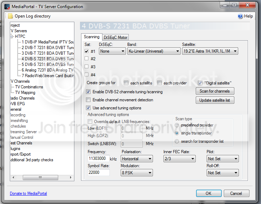Click the Switch (LNBSW) MHz field
Image resolution: width=261 pixels, height=204 pixels.
click(x=132, y=144)
